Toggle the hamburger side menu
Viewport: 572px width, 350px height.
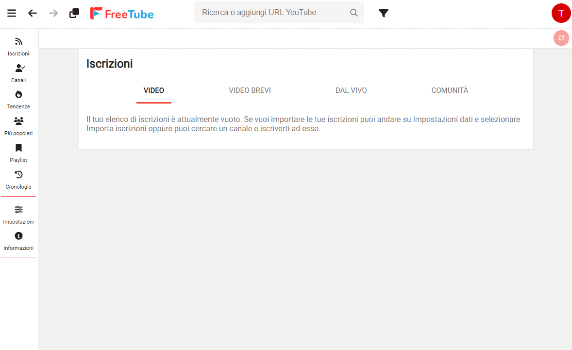tap(12, 13)
